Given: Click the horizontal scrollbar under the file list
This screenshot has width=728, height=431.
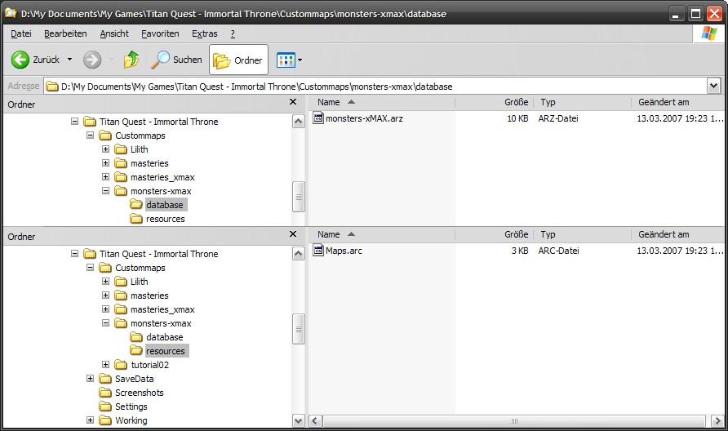Looking at the screenshot, I should pos(514,421).
